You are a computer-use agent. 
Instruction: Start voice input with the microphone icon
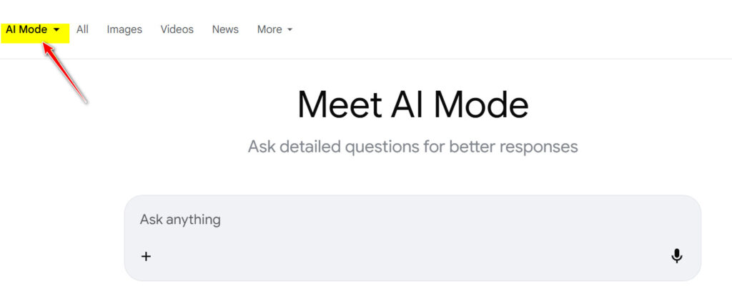pos(676,256)
